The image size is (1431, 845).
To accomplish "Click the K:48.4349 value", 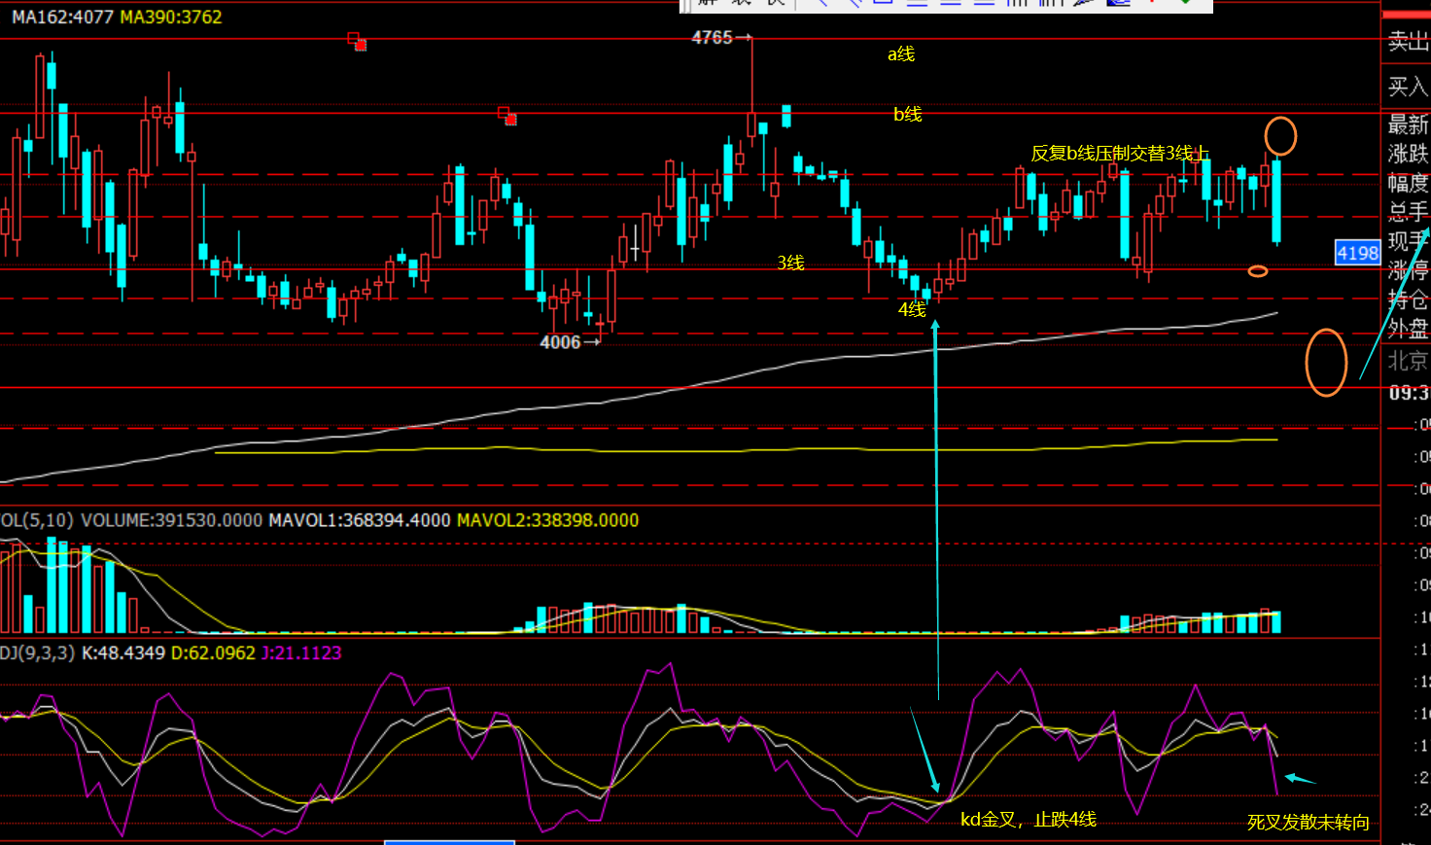I will click(x=123, y=652).
